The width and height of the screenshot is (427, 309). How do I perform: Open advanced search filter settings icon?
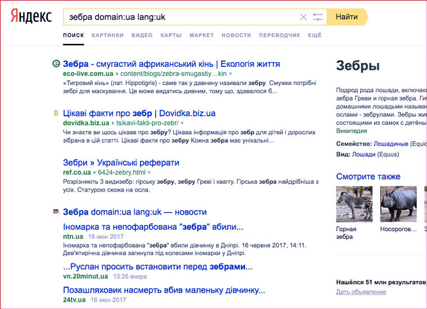318,17
